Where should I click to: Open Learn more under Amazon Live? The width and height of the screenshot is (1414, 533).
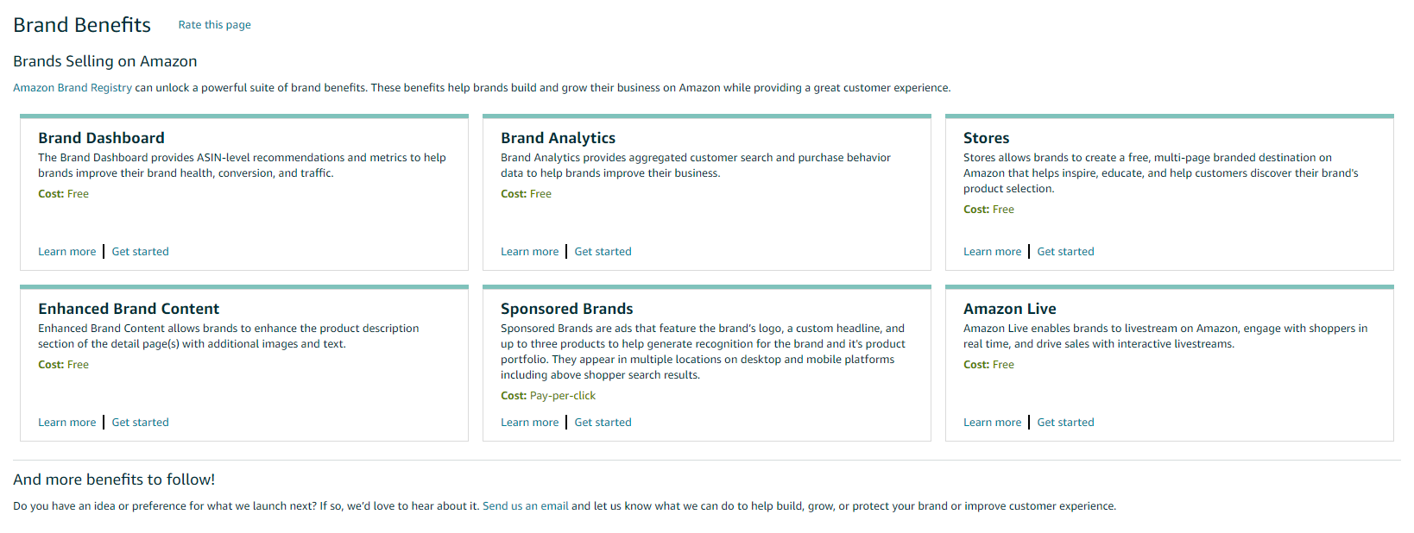coord(992,422)
